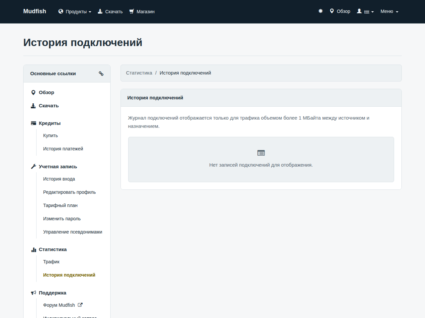The width and height of the screenshot is (425, 318).
Task: Click the wrench icon by Учетная запись
Action: tap(34, 167)
